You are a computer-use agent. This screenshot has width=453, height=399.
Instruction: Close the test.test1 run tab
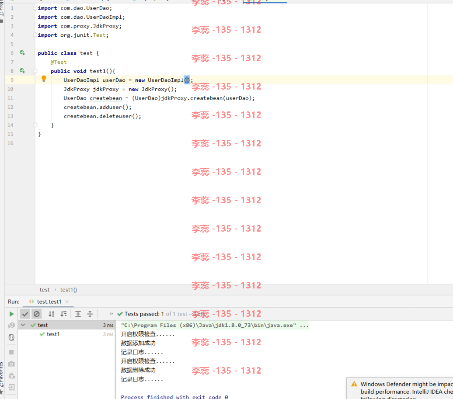coord(67,302)
